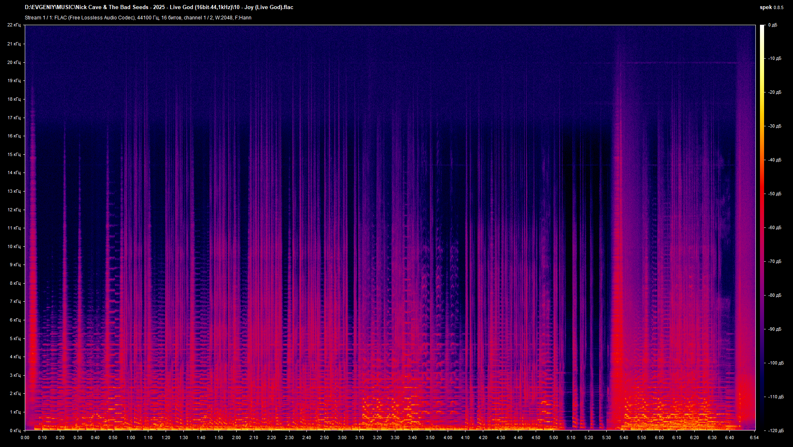Click the FLAC file path title
This screenshot has height=447, width=793.
tap(159, 7)
